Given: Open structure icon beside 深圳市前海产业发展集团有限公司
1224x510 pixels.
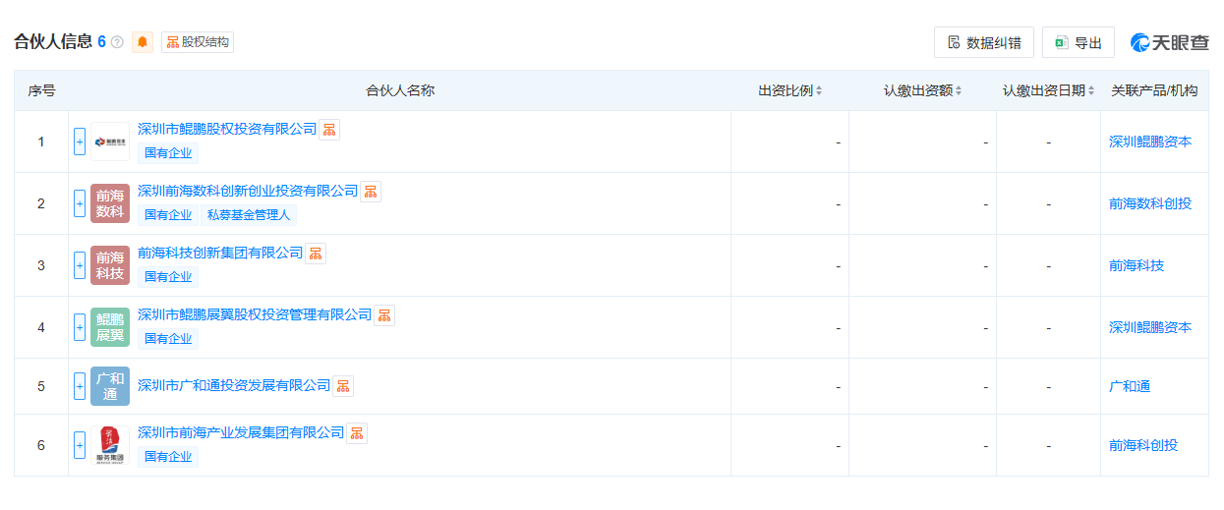Looking at the screenshot, I should coord(357,433).
